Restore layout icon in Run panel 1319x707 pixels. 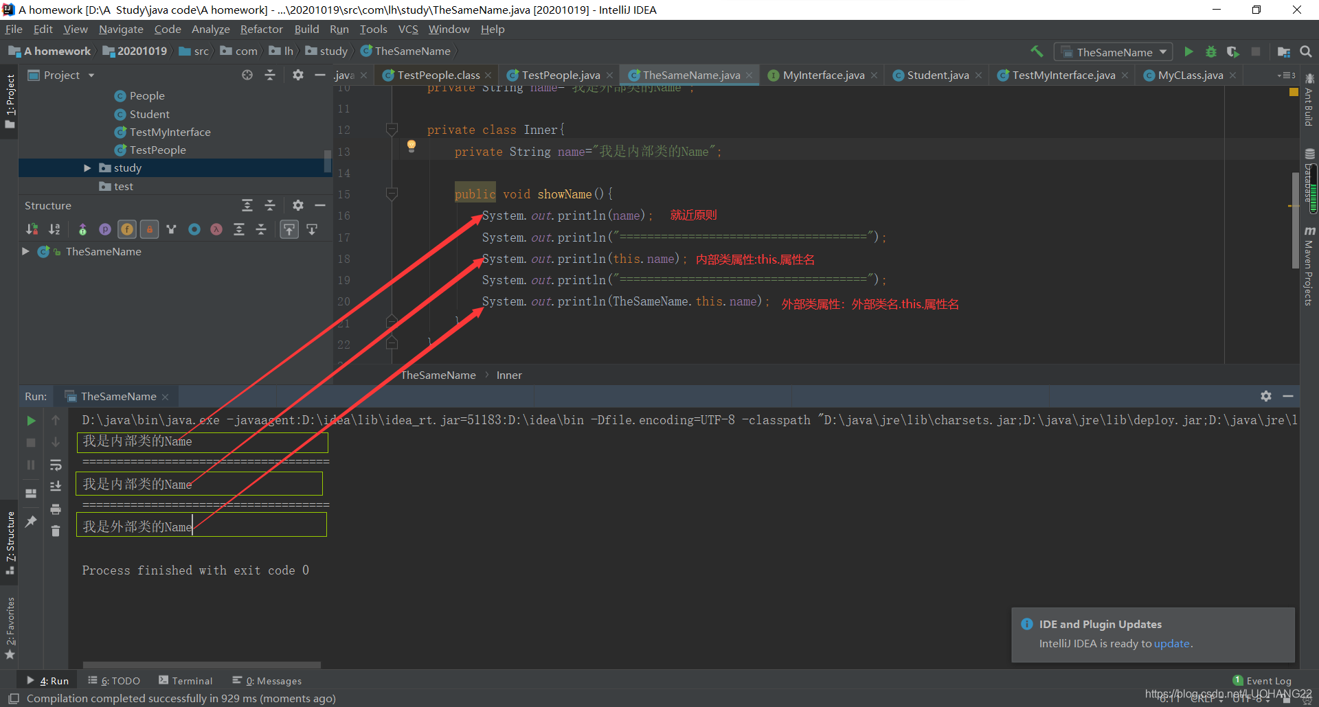(x=31, y=494)
